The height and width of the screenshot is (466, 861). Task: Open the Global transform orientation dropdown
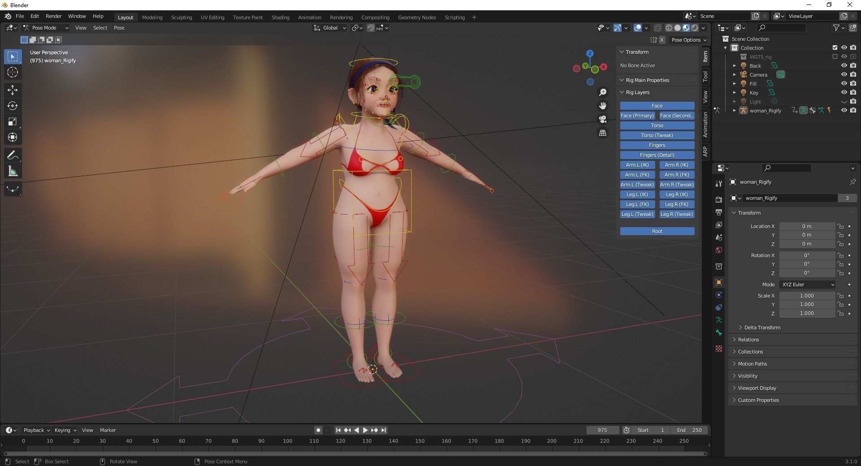pos(330,28)
